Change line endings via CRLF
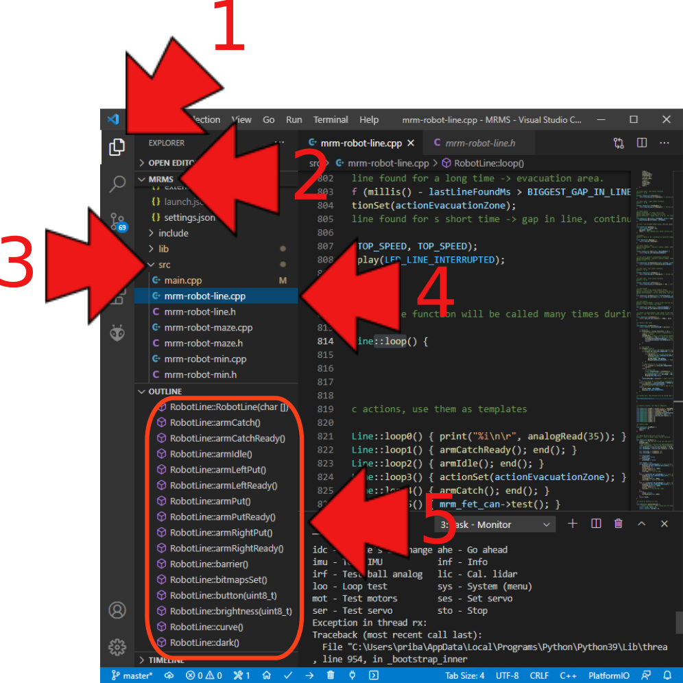This screenshot has height=683, width=683. [539, 675]
